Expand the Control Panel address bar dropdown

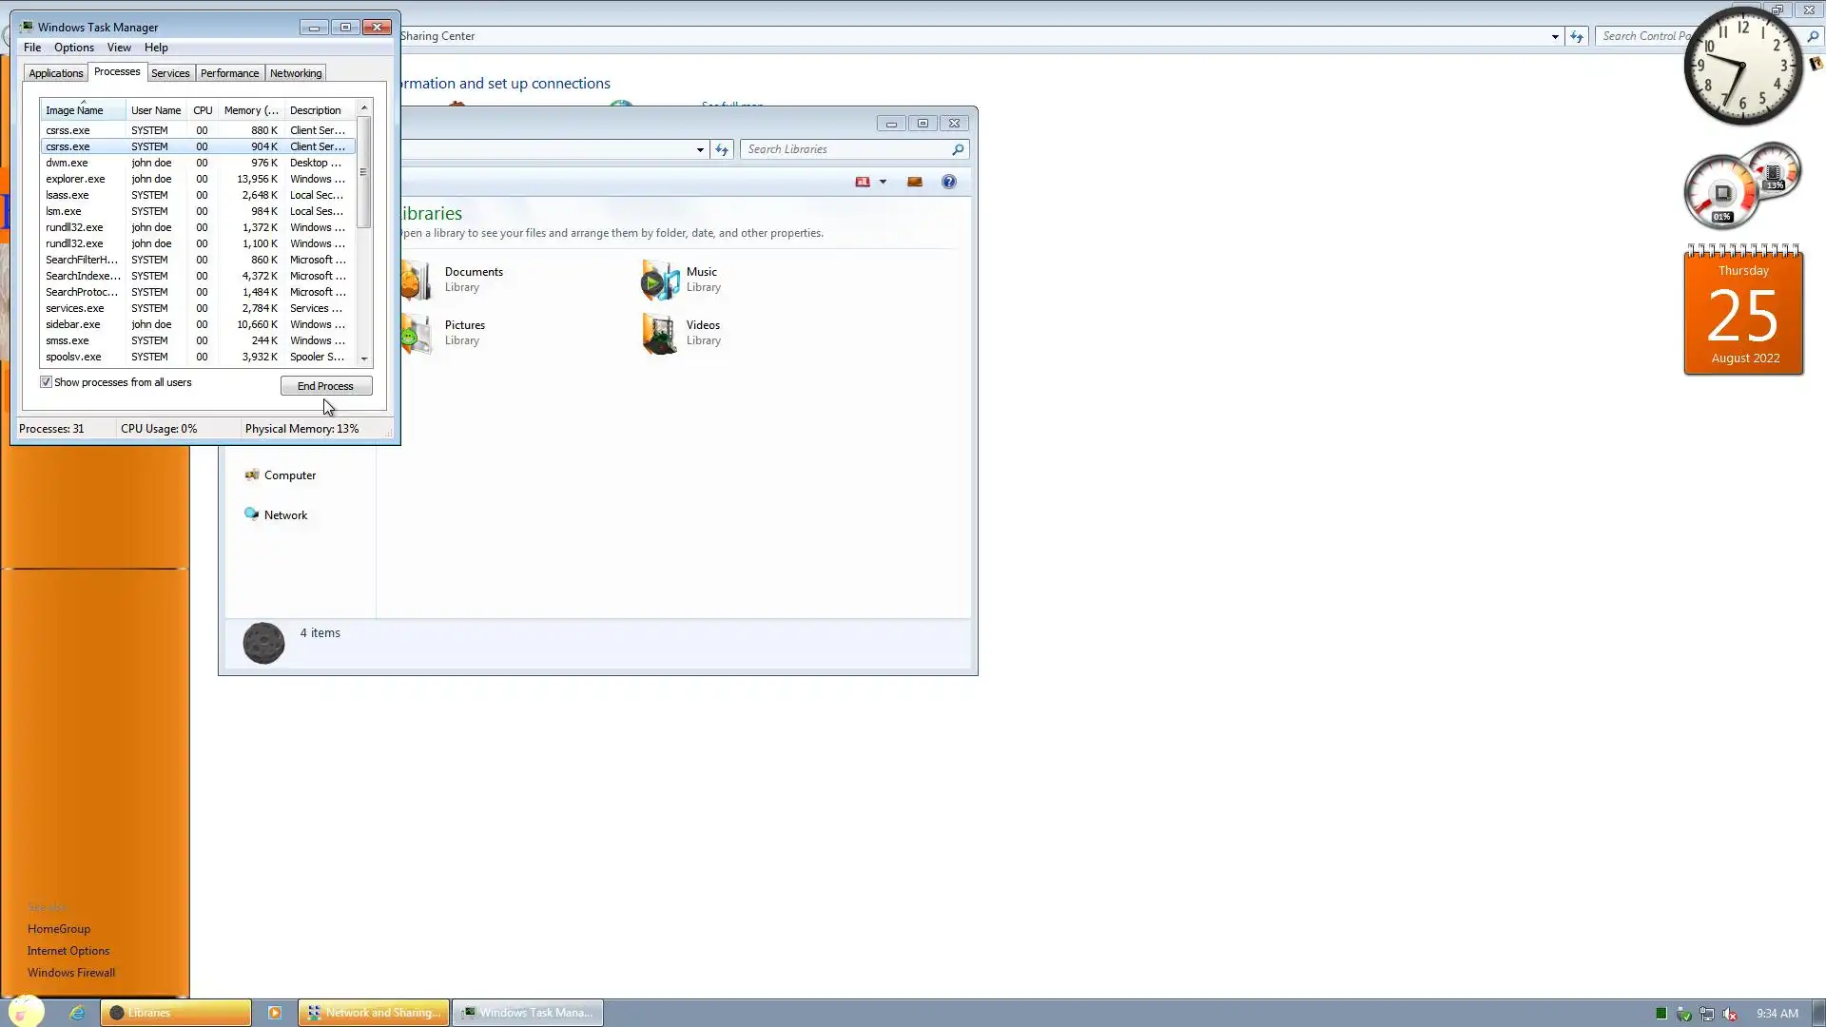pyautogui.click(x=1555, y=36)
